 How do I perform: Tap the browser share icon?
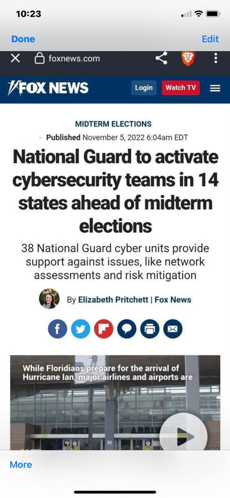pos(162,58)
